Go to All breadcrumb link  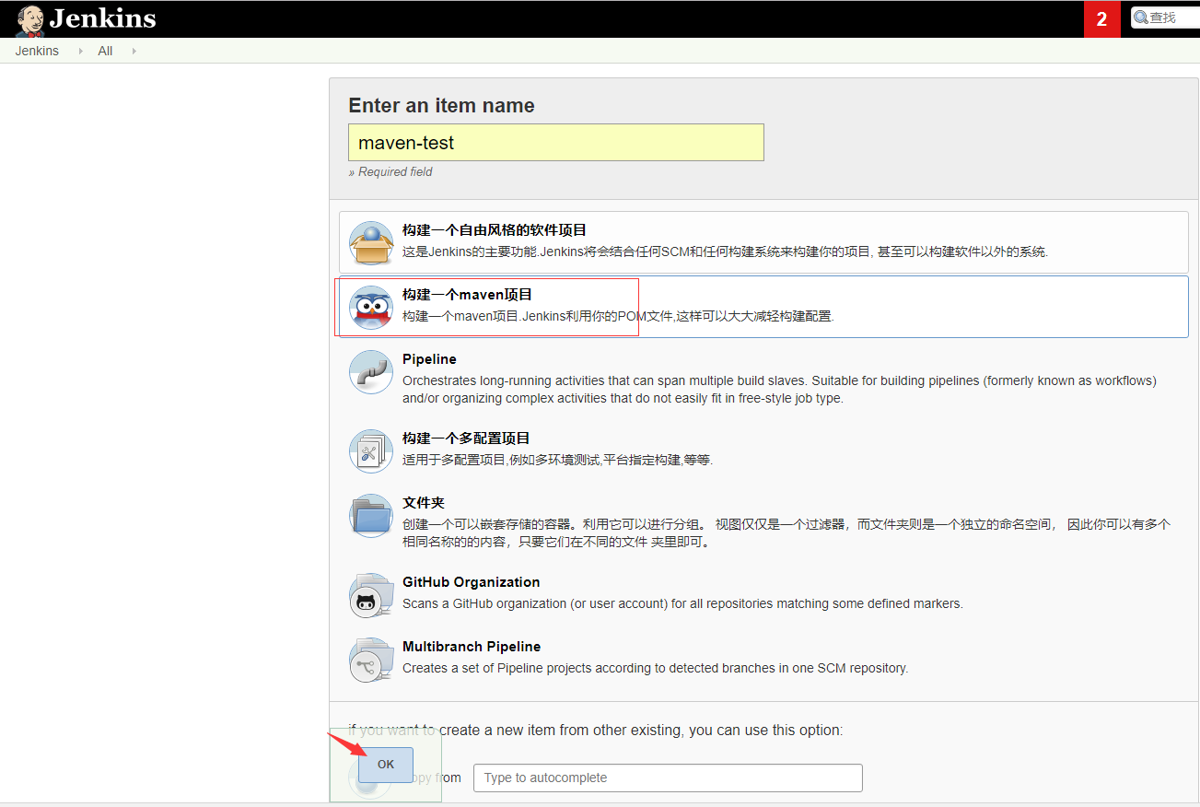pyautogui.click(x=105, y=51)
